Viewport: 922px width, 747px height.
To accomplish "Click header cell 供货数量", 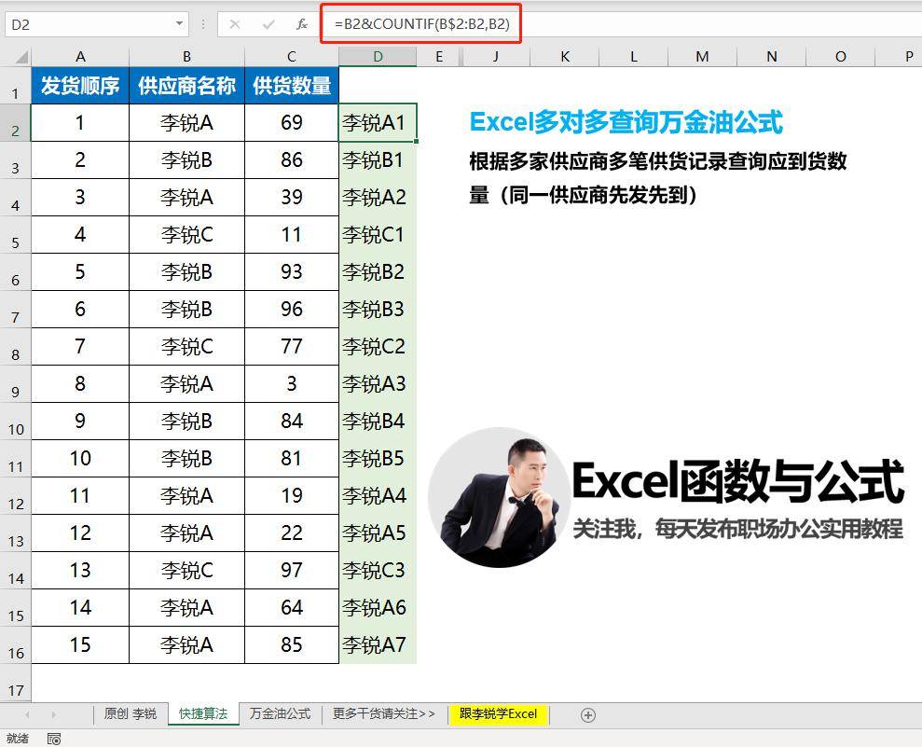I will [x=292, y=86].
